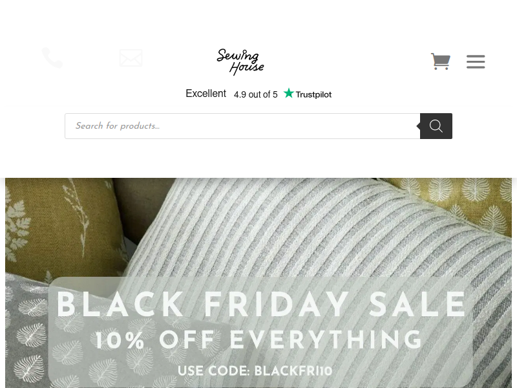Open the shopping cart
Image resolution: width=517 pixels, height=388 pixels.
441,61
